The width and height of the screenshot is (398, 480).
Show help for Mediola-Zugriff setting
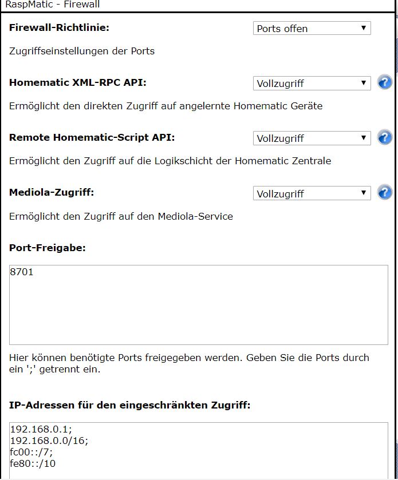[x=385, y=193]
